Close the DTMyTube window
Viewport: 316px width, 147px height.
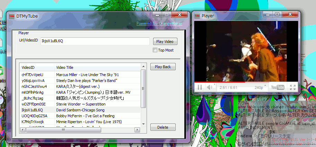(x=179, y=15)
